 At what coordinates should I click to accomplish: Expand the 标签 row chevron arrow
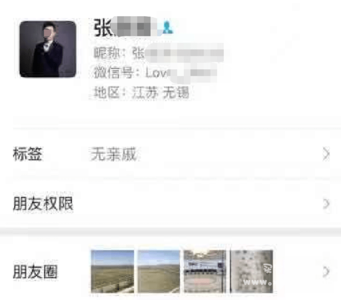point(326,154)
